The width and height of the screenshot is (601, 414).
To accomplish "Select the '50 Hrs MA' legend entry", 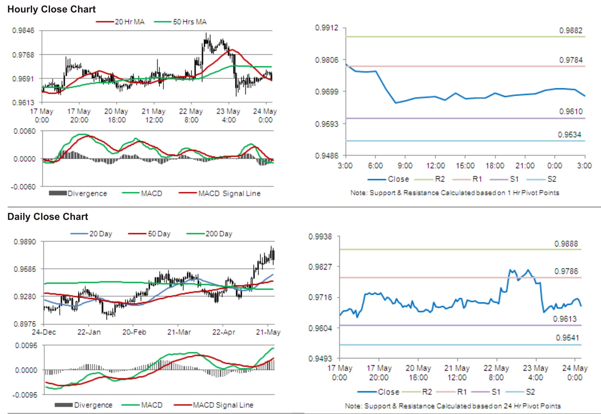I will pos(180,22).
